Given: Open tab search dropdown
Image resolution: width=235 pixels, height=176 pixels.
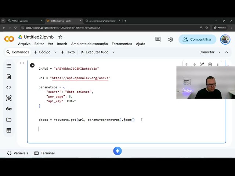Looking at the screenshot, I should click(3, 21).
